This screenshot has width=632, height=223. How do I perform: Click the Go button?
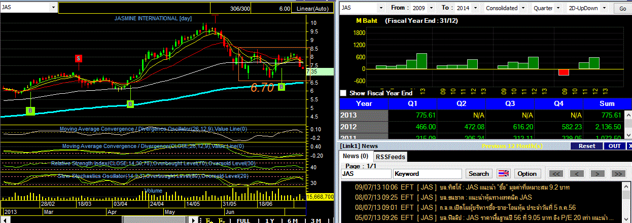(623, 8)
